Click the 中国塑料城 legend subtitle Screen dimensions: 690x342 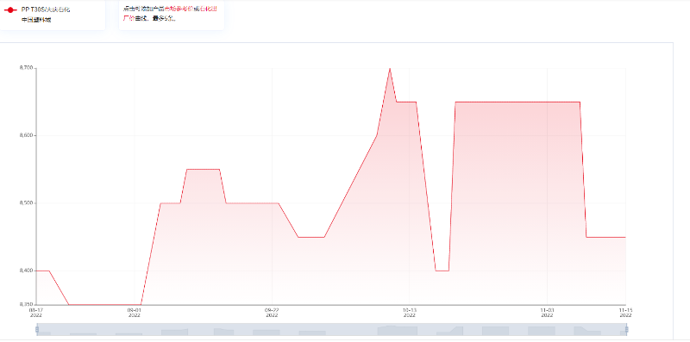(x=36, y=20)
